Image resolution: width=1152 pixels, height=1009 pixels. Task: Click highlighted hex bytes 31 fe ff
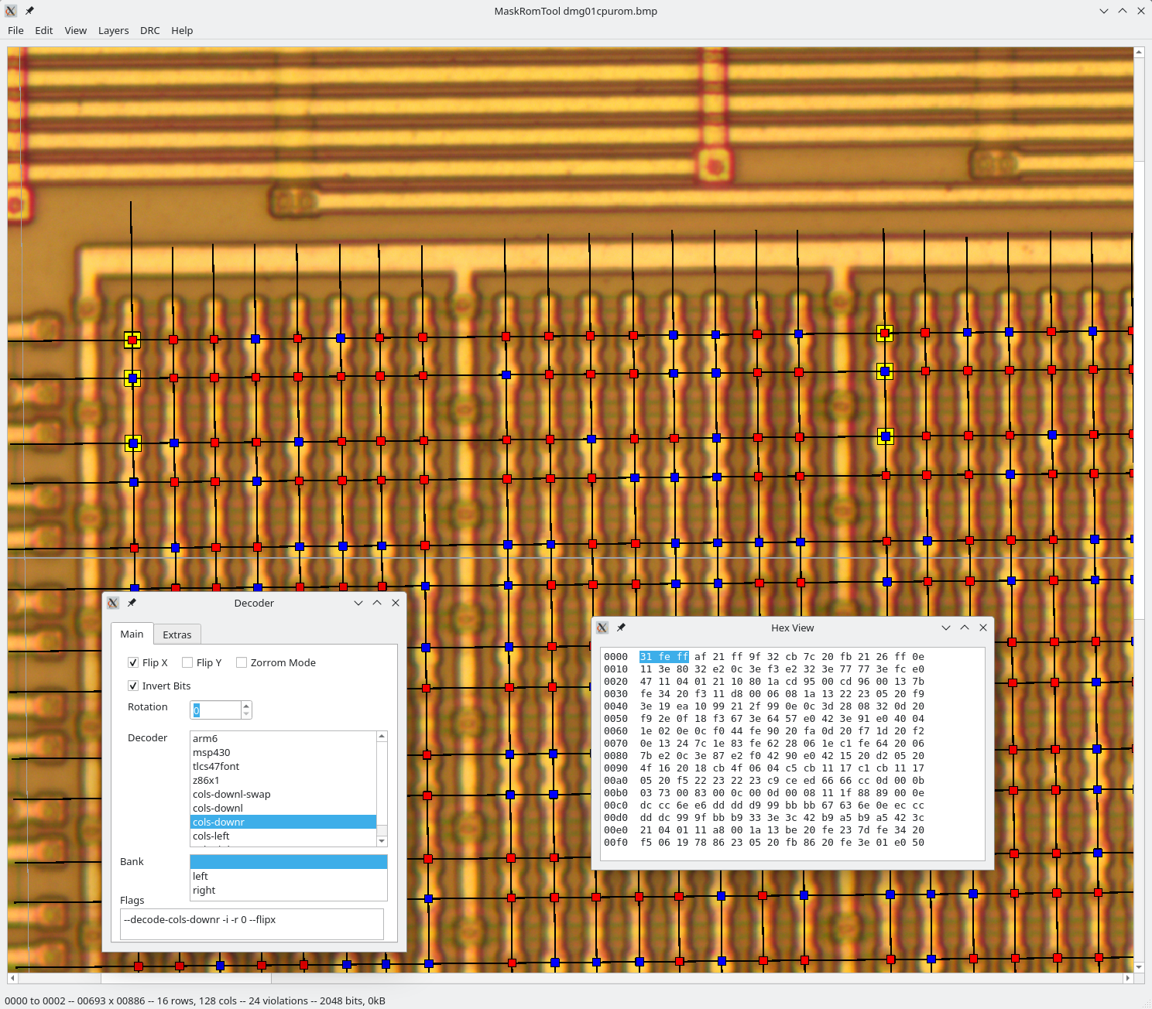point(663,657)
